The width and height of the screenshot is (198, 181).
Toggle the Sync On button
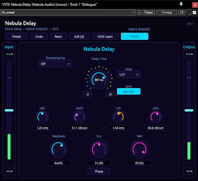(129, 91)
